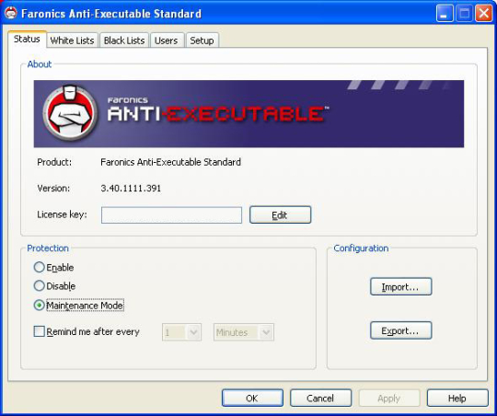
Task: Click Edit next to License key
Action: (280, 215)
